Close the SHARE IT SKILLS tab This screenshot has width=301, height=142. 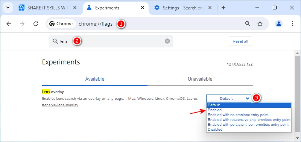click(x=74, y=8)
